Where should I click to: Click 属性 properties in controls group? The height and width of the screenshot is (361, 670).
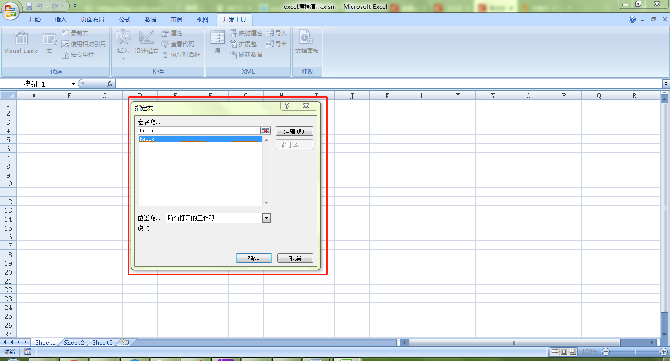pos(172,33)
